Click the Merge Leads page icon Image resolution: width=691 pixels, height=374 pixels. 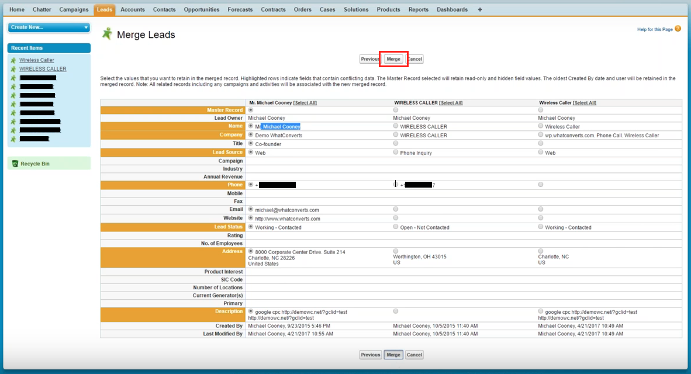tap(107, 34)
